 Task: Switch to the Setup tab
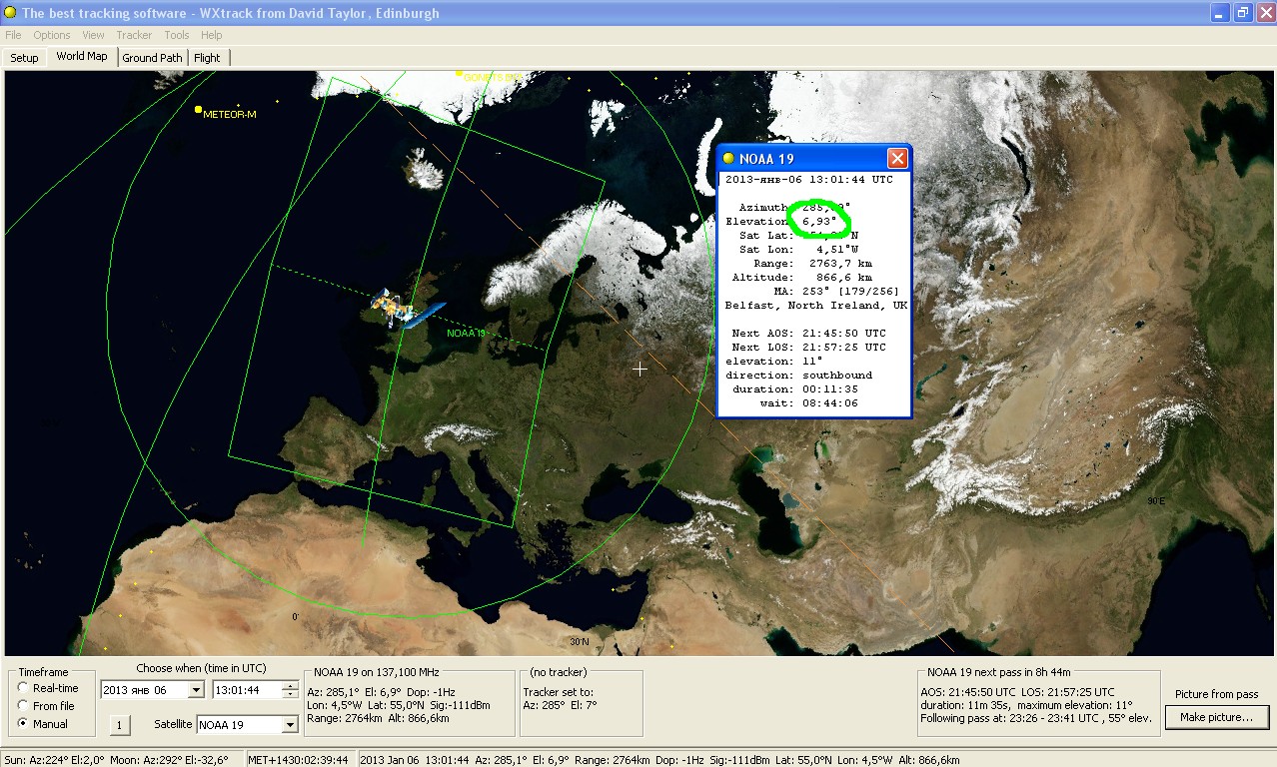pyautogui.click(x=24, y=58)
